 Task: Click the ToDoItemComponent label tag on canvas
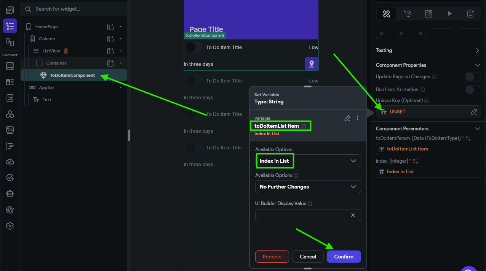[205, 35]
